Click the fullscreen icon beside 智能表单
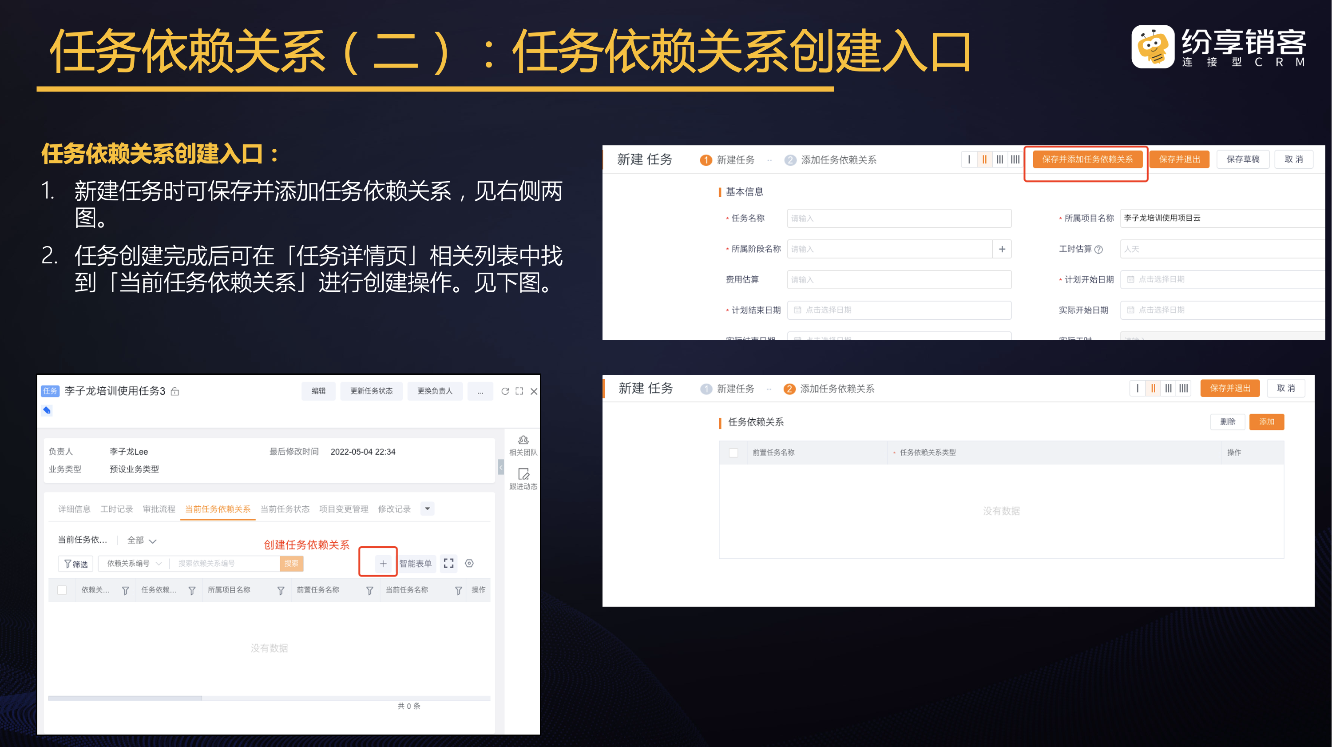1332x747 pixels. tap(448, 563)
